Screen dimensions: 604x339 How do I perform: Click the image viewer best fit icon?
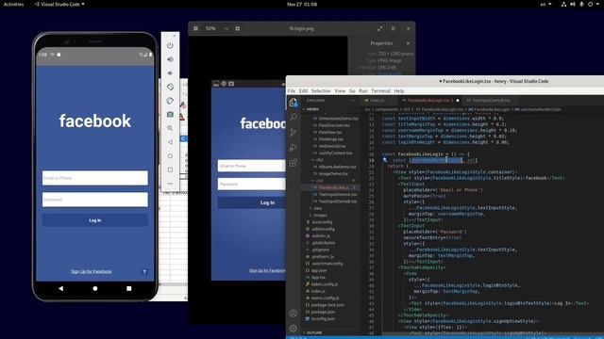point(237,28)
